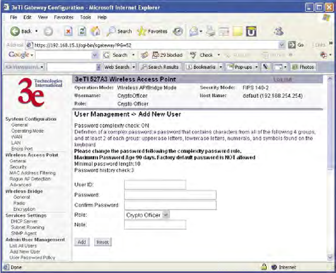
Task: Open the Back button history dropdown arrow
Action: pyautogui.click(x=37, y=31)
